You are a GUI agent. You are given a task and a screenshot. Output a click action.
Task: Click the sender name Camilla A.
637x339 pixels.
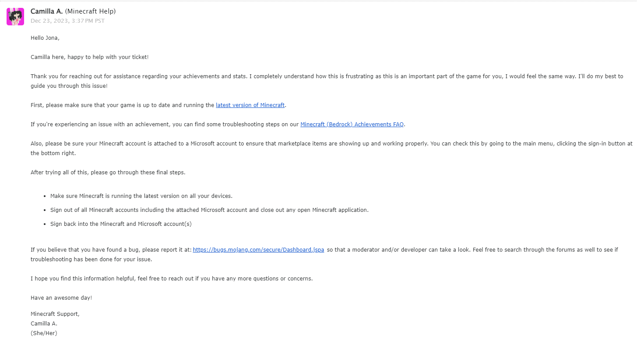coord(46,11)
